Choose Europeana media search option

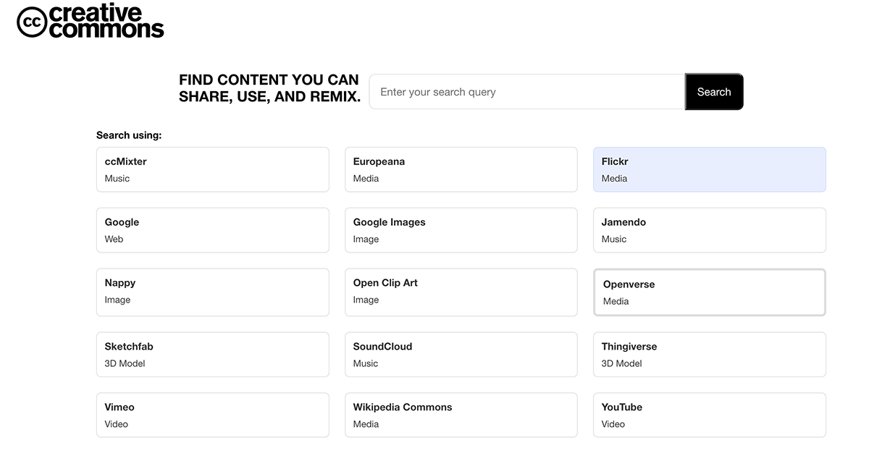tap(461, 170)
